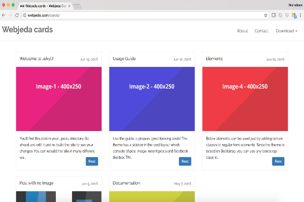
Task: Click the Jun 12, 2016 date text
Action: 182,59
